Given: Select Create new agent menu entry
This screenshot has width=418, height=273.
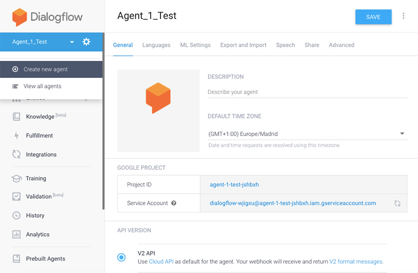Looking at the screenshot, I should tap(51, 69).
